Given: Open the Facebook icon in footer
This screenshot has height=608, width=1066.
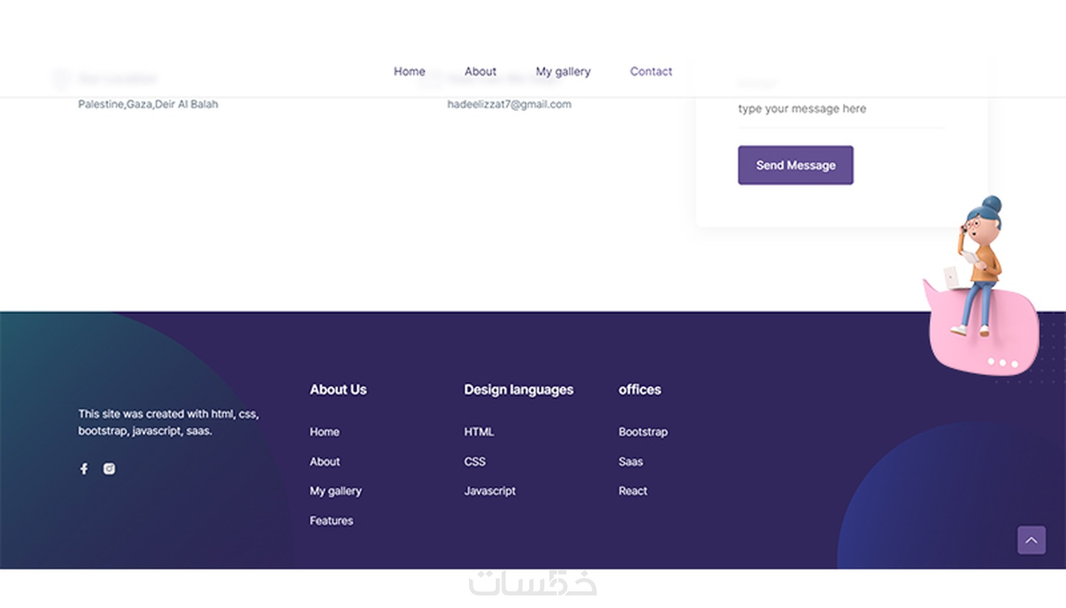Looking at the screenshot, I should pyautogui.click(x=84, y=469).
